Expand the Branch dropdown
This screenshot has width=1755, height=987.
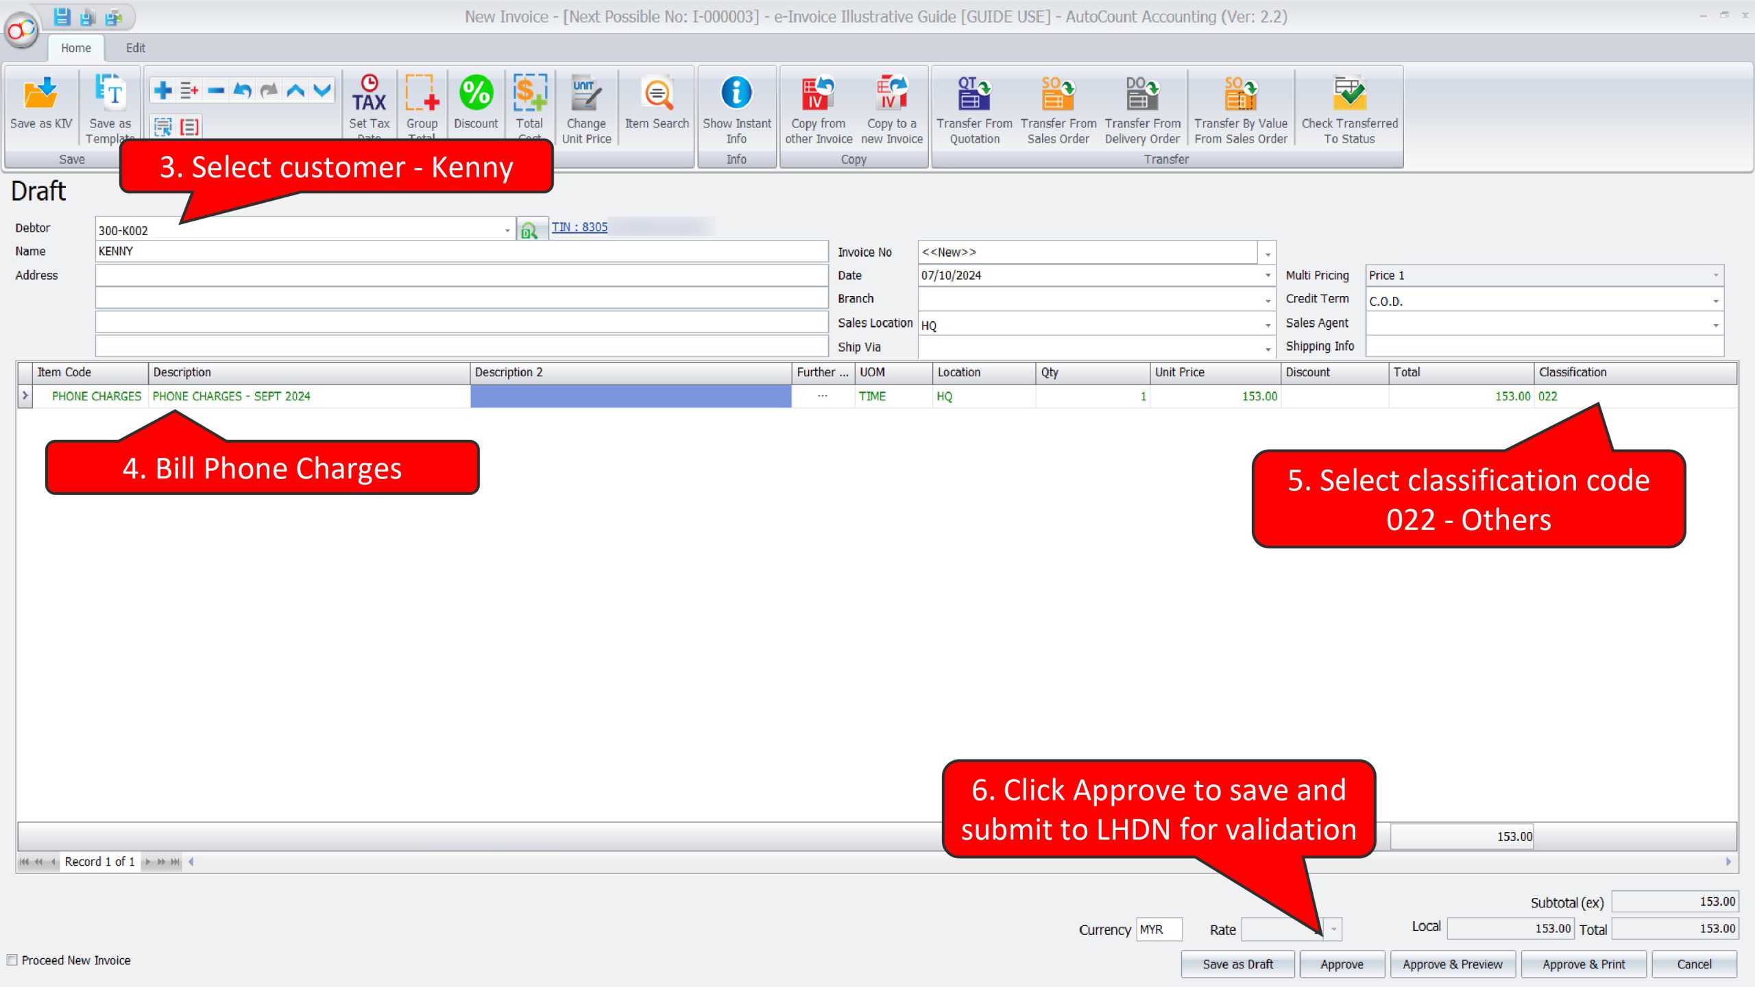tap(1268, 300)
